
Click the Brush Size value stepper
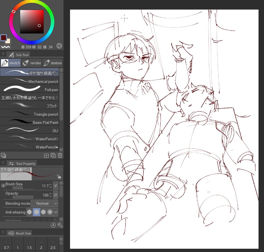[x=50, y=186]
